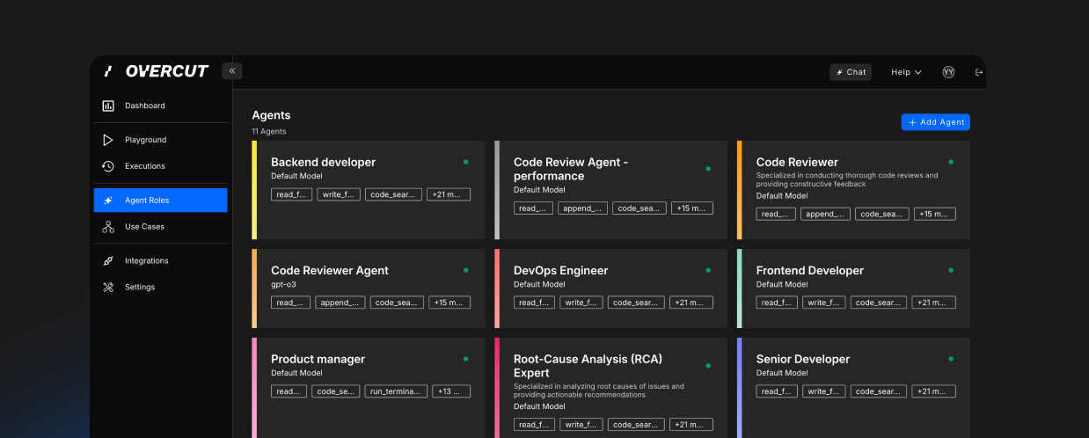Open Code Review Agent - performance card

point(611,190)
